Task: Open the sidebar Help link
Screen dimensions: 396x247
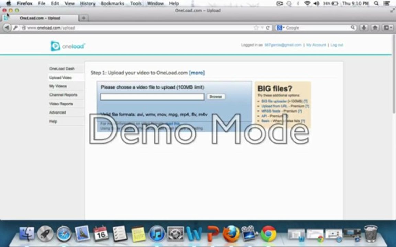Action: (x=53, y=121)
